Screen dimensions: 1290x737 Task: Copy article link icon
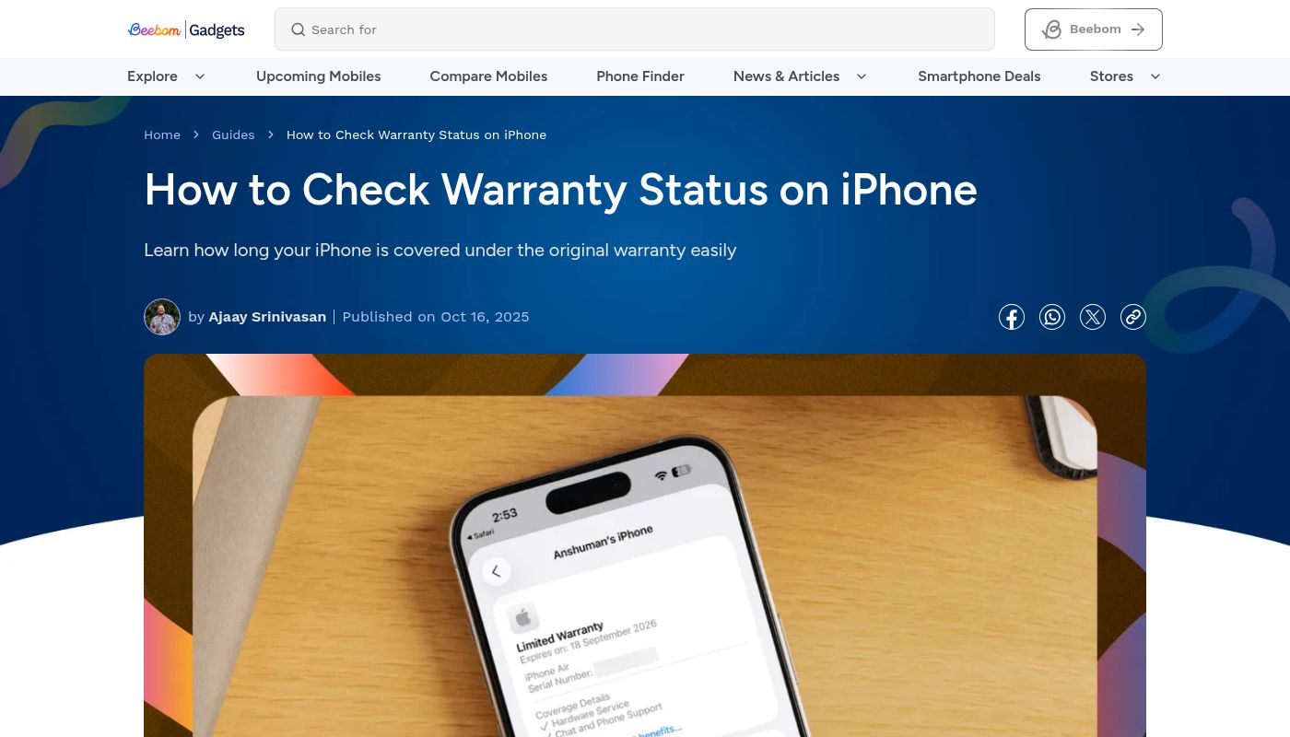click(1133, 317)
